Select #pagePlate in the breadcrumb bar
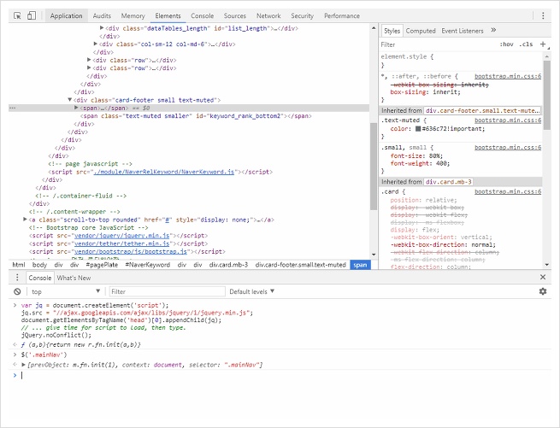 [102, 265]
